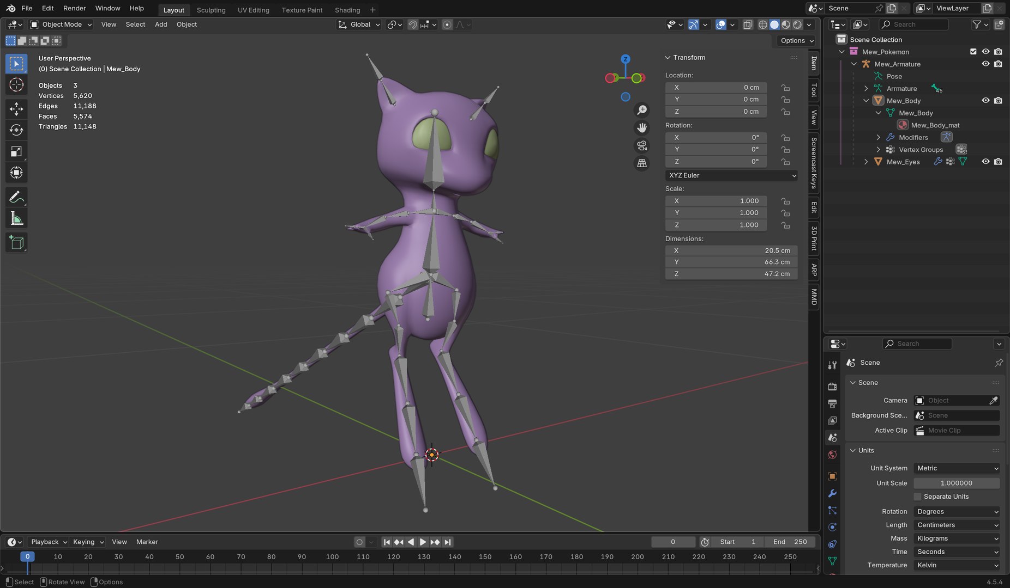The width and height of the screenshot is (1010, 588).
Task: Enable Separate Units checkbox
Action: point(917,497)
